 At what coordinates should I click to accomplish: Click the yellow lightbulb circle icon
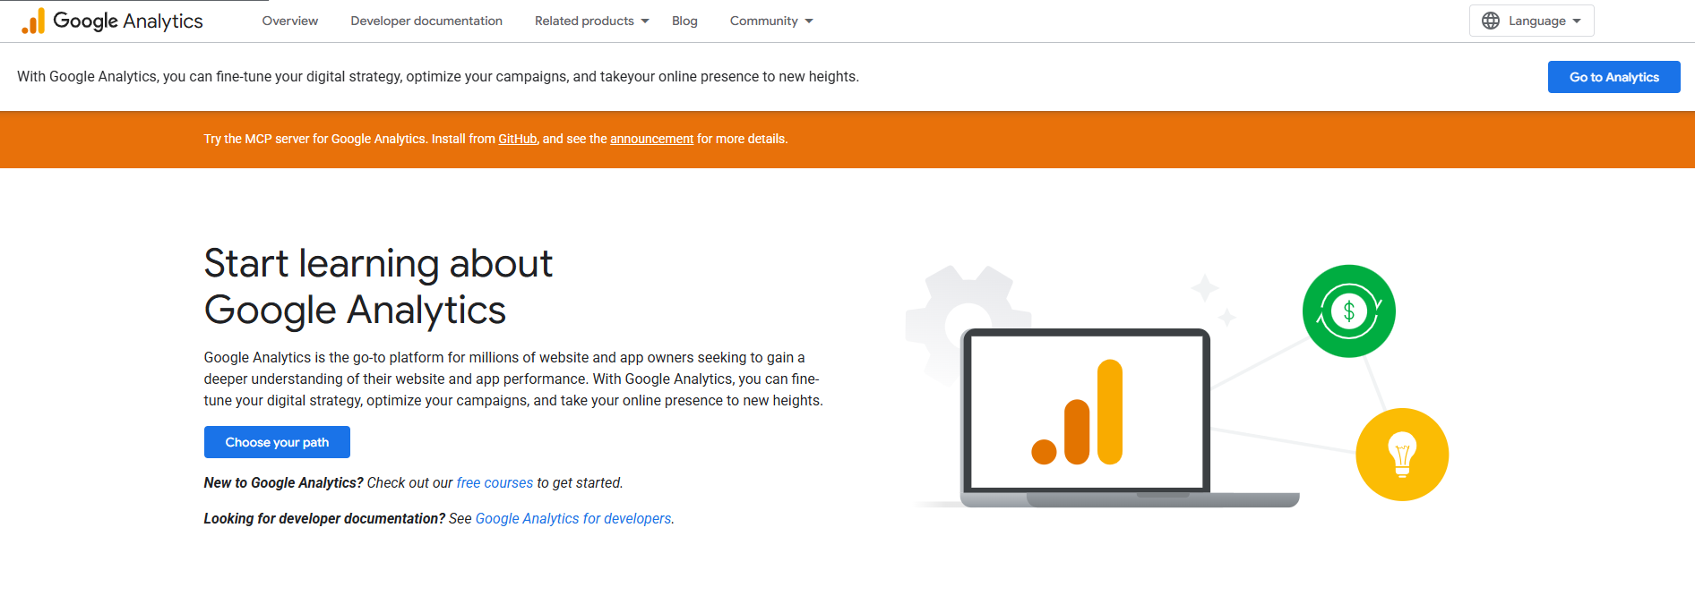1401,455
